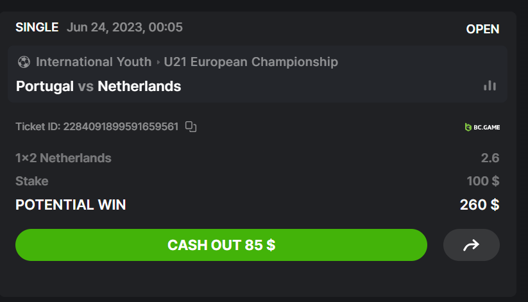Open U21 European Championship link
The width and height of the screenshot is (528, 302).
click(251, 62)
